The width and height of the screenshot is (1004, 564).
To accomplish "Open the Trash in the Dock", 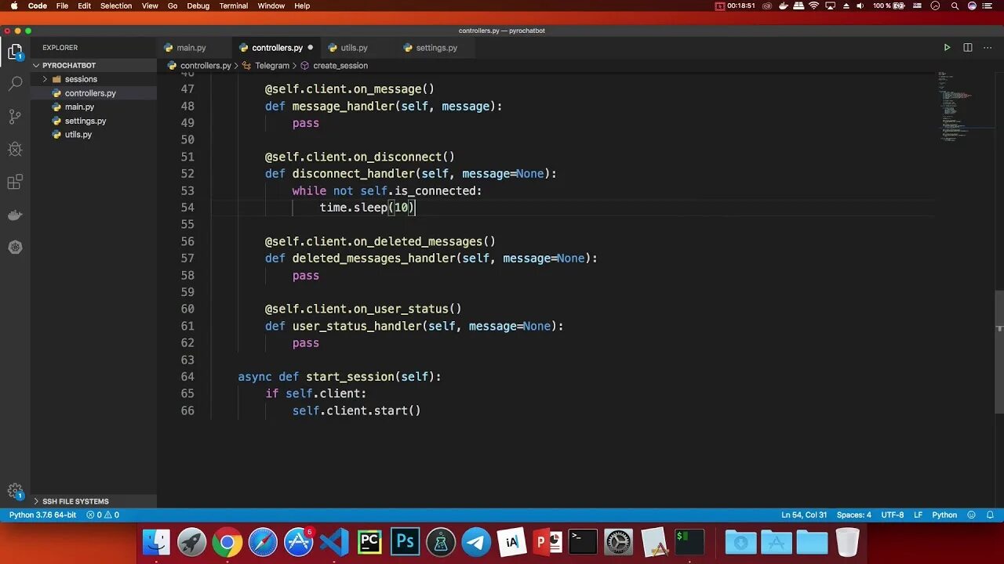I will click(847, 542).
